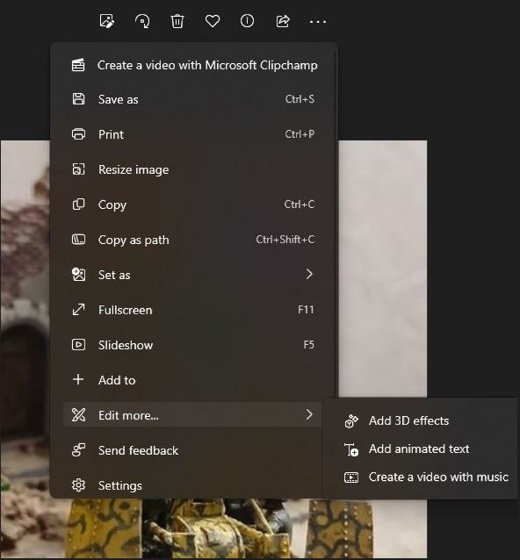Choose Save as from the menu
The width and height of the screenshot is (520, 560).
pos(193,99)
